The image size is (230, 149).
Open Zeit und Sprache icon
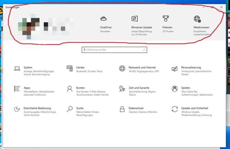[x=122, y=89]
